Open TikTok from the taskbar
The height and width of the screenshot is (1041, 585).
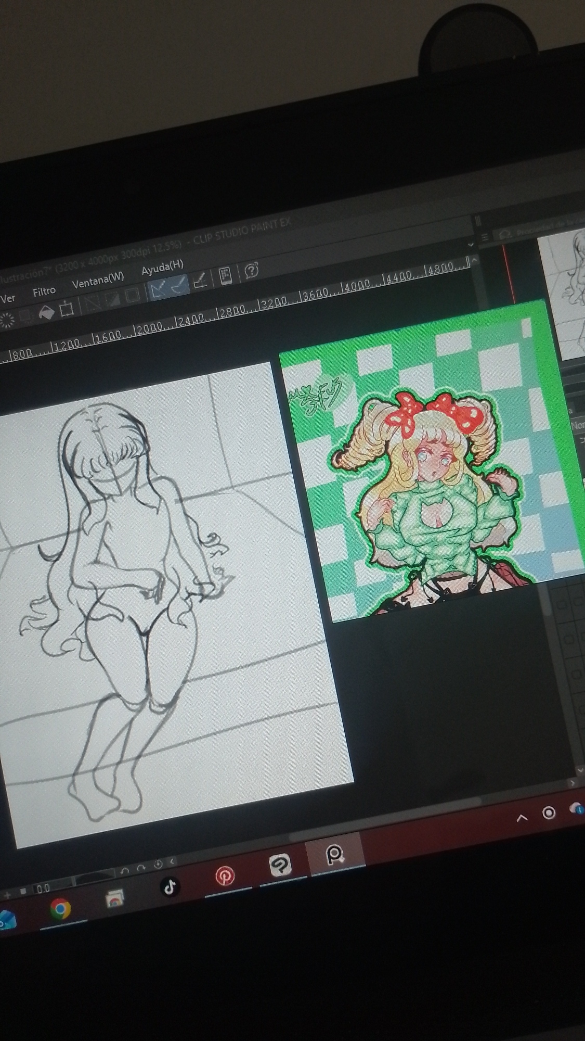(x=170, y=886)
